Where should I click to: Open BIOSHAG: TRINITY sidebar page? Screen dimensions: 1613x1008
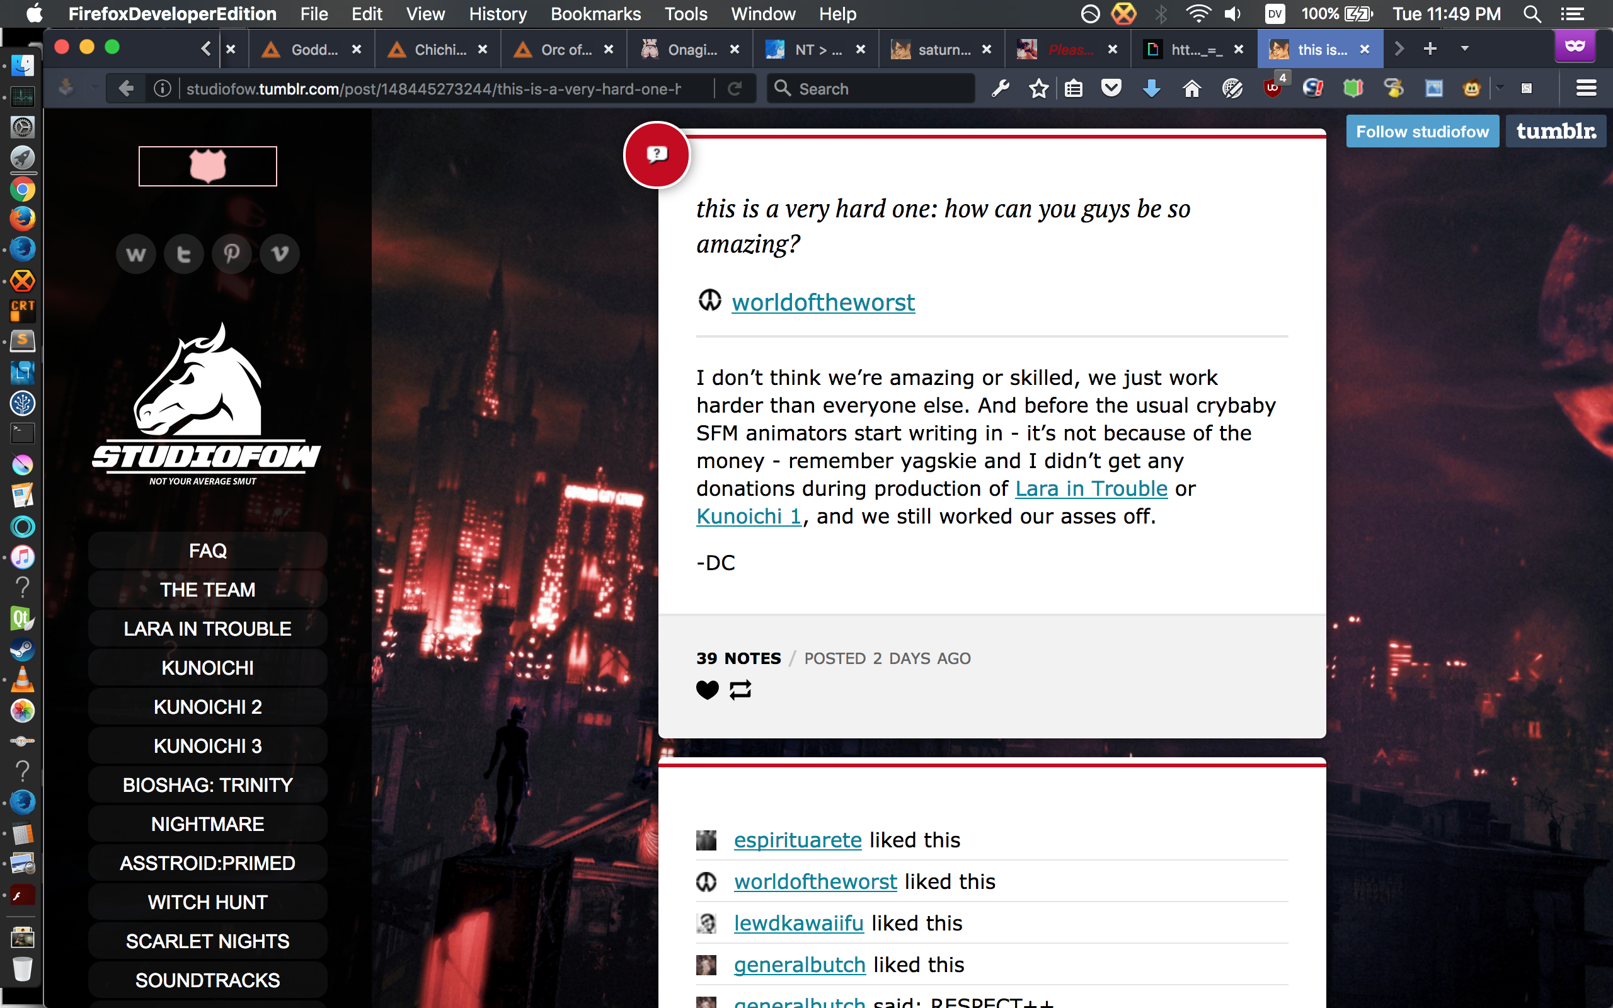[x=207, y=785]
